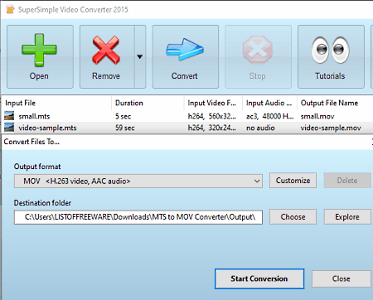Click the Input Video F... column header

[213, 103]
